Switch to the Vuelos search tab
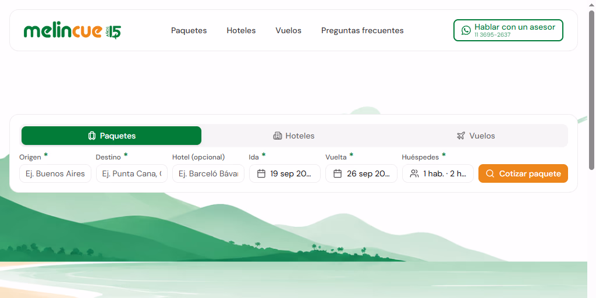This screenshot has width=596, height=298. 476,136
